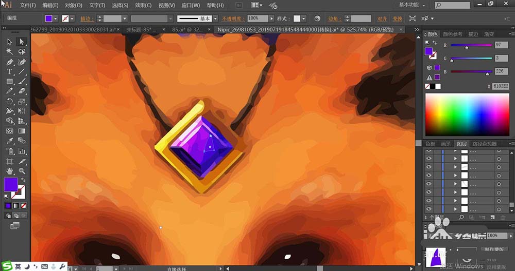
Task: Select the Slice tool
Action: coord(22,161)
